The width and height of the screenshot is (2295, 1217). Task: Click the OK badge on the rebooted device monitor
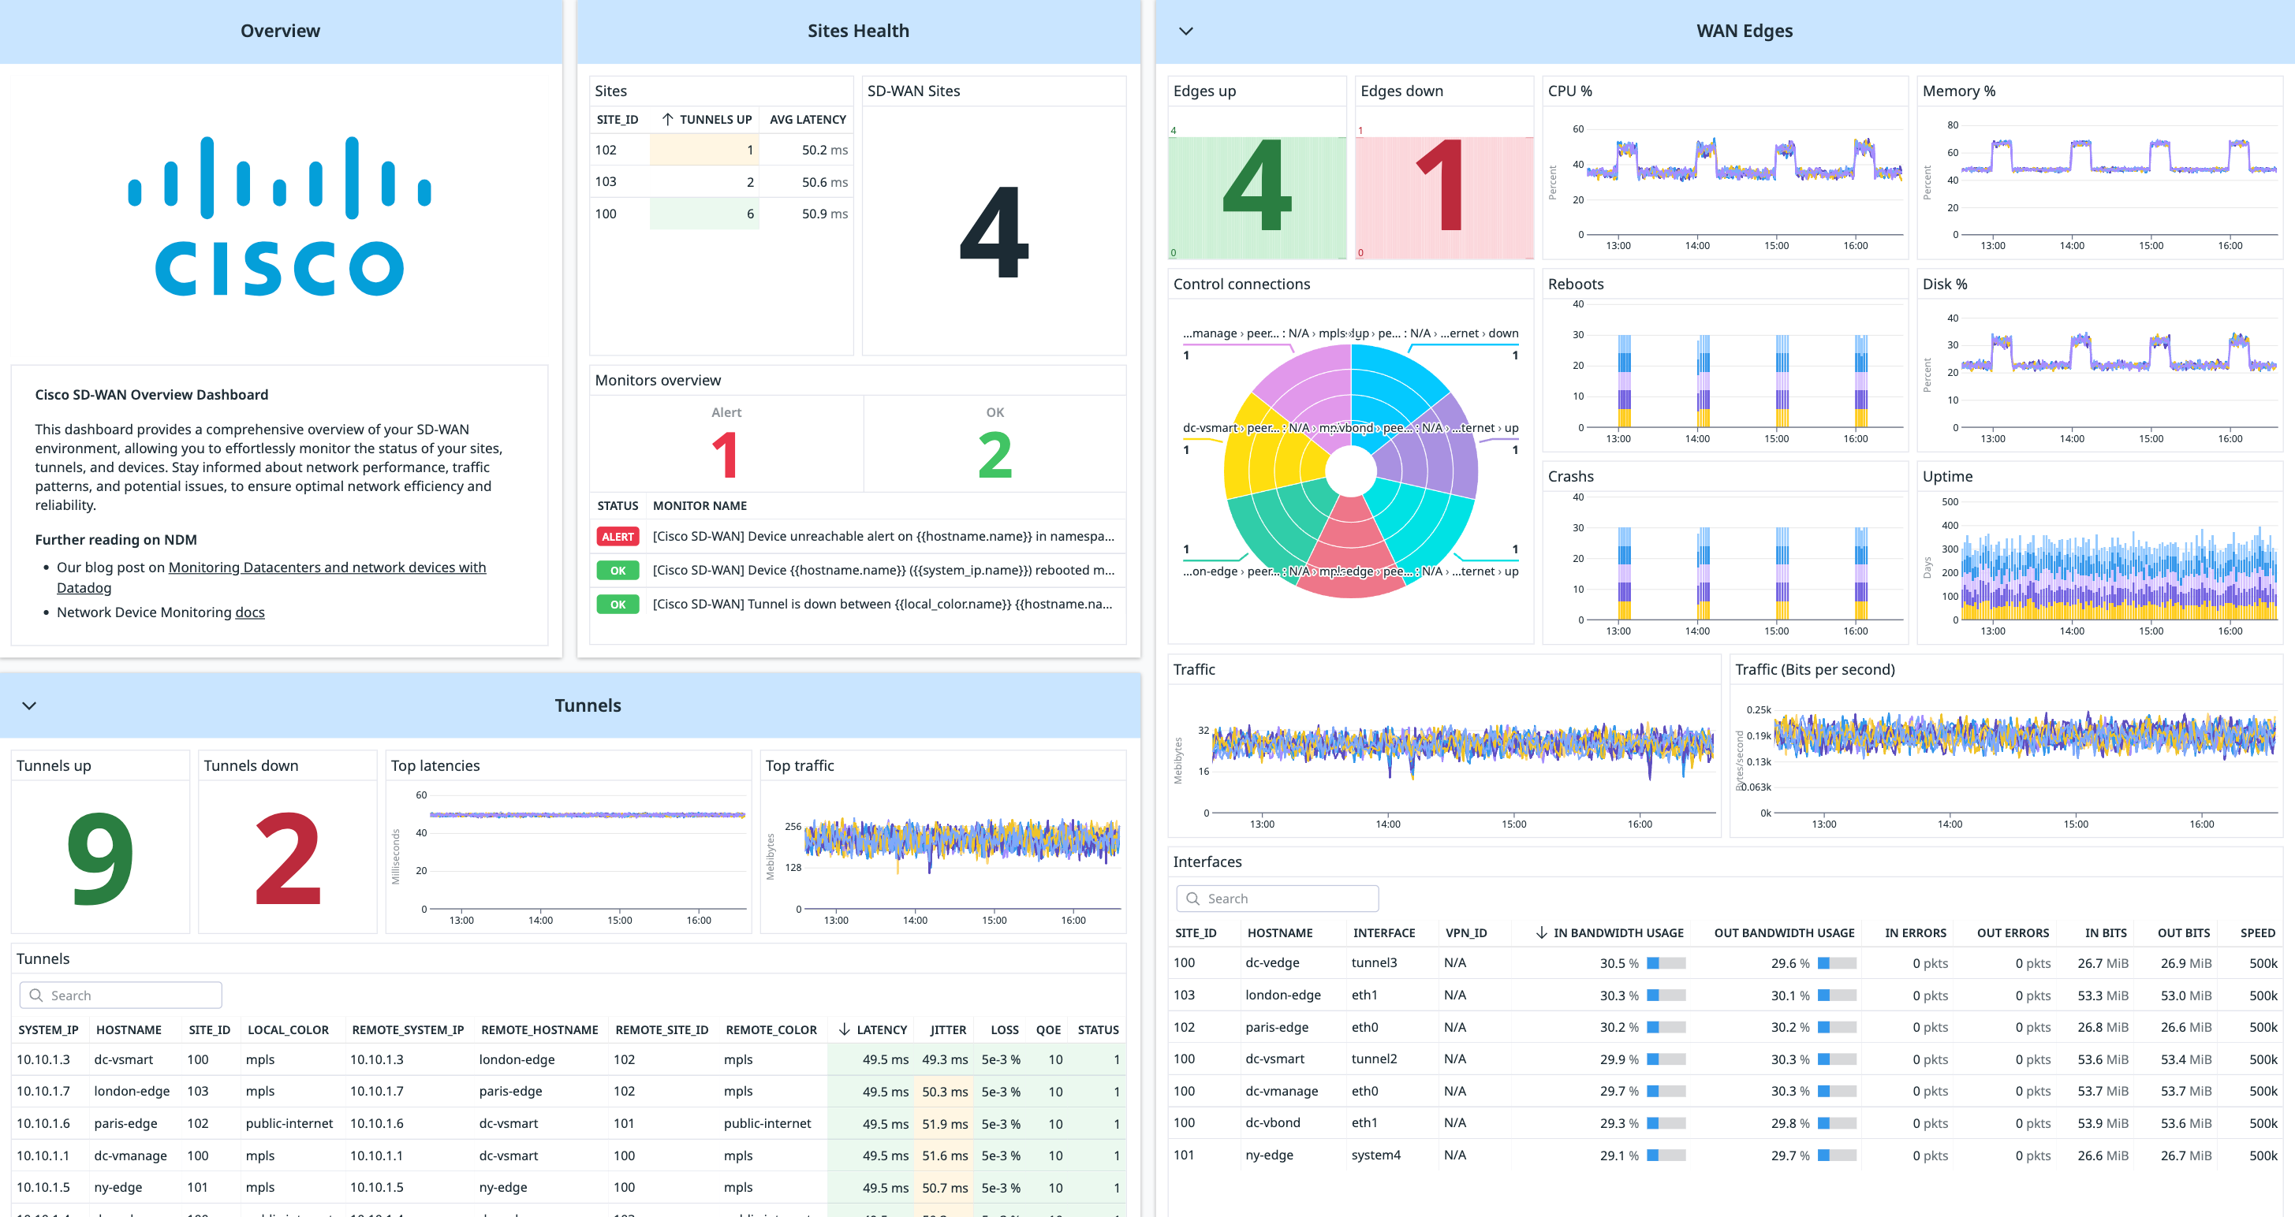click(x=618, y=570)
